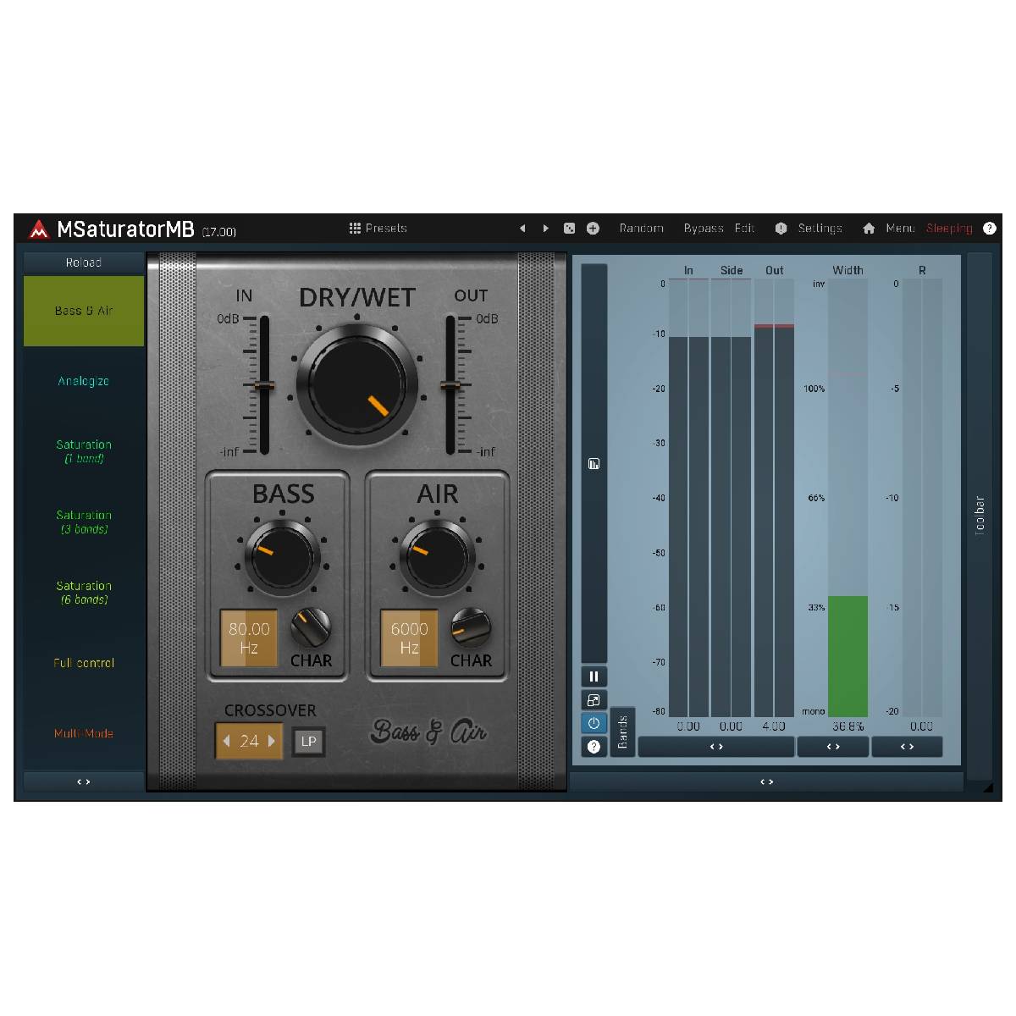Click the resize corner grip icon
Screen dimensions: 1016x1016
[x=987, y=787]
